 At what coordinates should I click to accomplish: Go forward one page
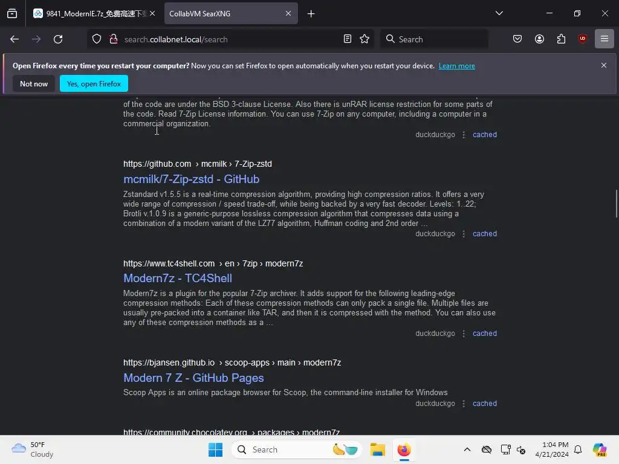click(x=36, y=39)
